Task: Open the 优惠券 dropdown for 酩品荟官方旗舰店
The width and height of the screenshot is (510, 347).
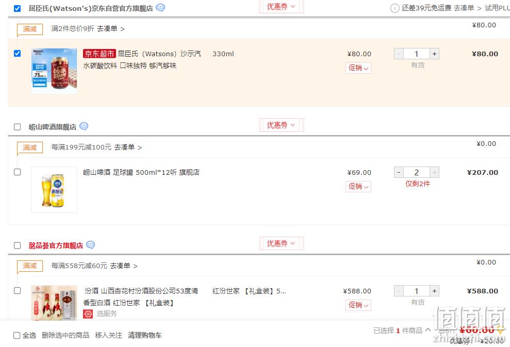Action: [282, 243]
